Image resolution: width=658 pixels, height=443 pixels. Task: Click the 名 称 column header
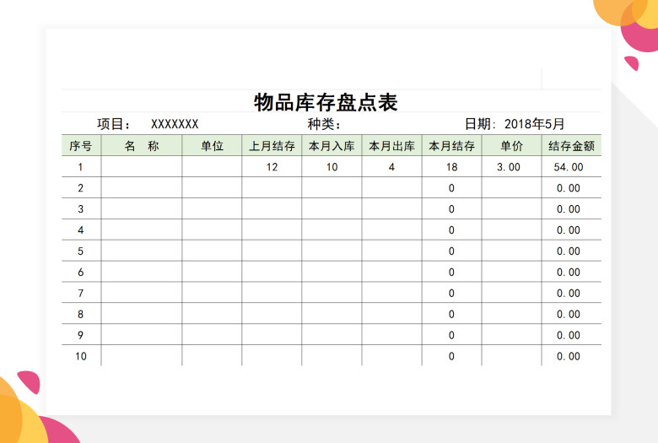click(x=142, y=146)
